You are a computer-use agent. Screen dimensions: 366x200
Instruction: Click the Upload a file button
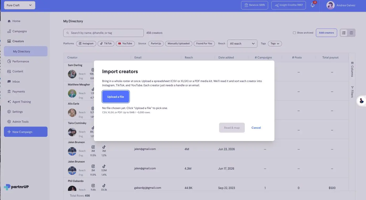click(x=115, y=97)
